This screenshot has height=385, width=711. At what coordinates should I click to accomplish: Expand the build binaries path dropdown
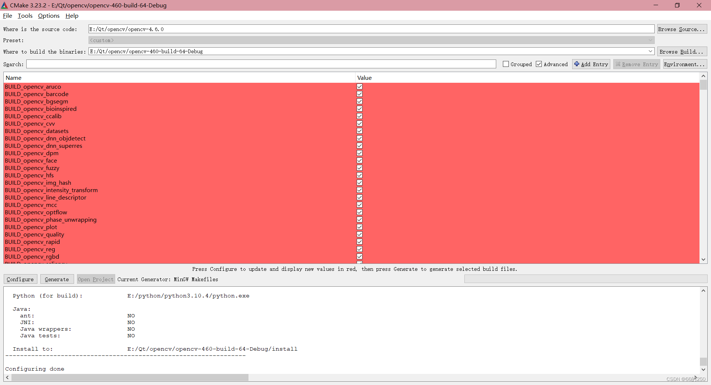click(650, 51)
